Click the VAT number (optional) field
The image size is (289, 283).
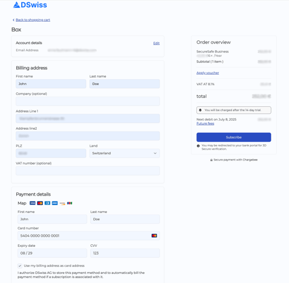[x=88, y=171]
